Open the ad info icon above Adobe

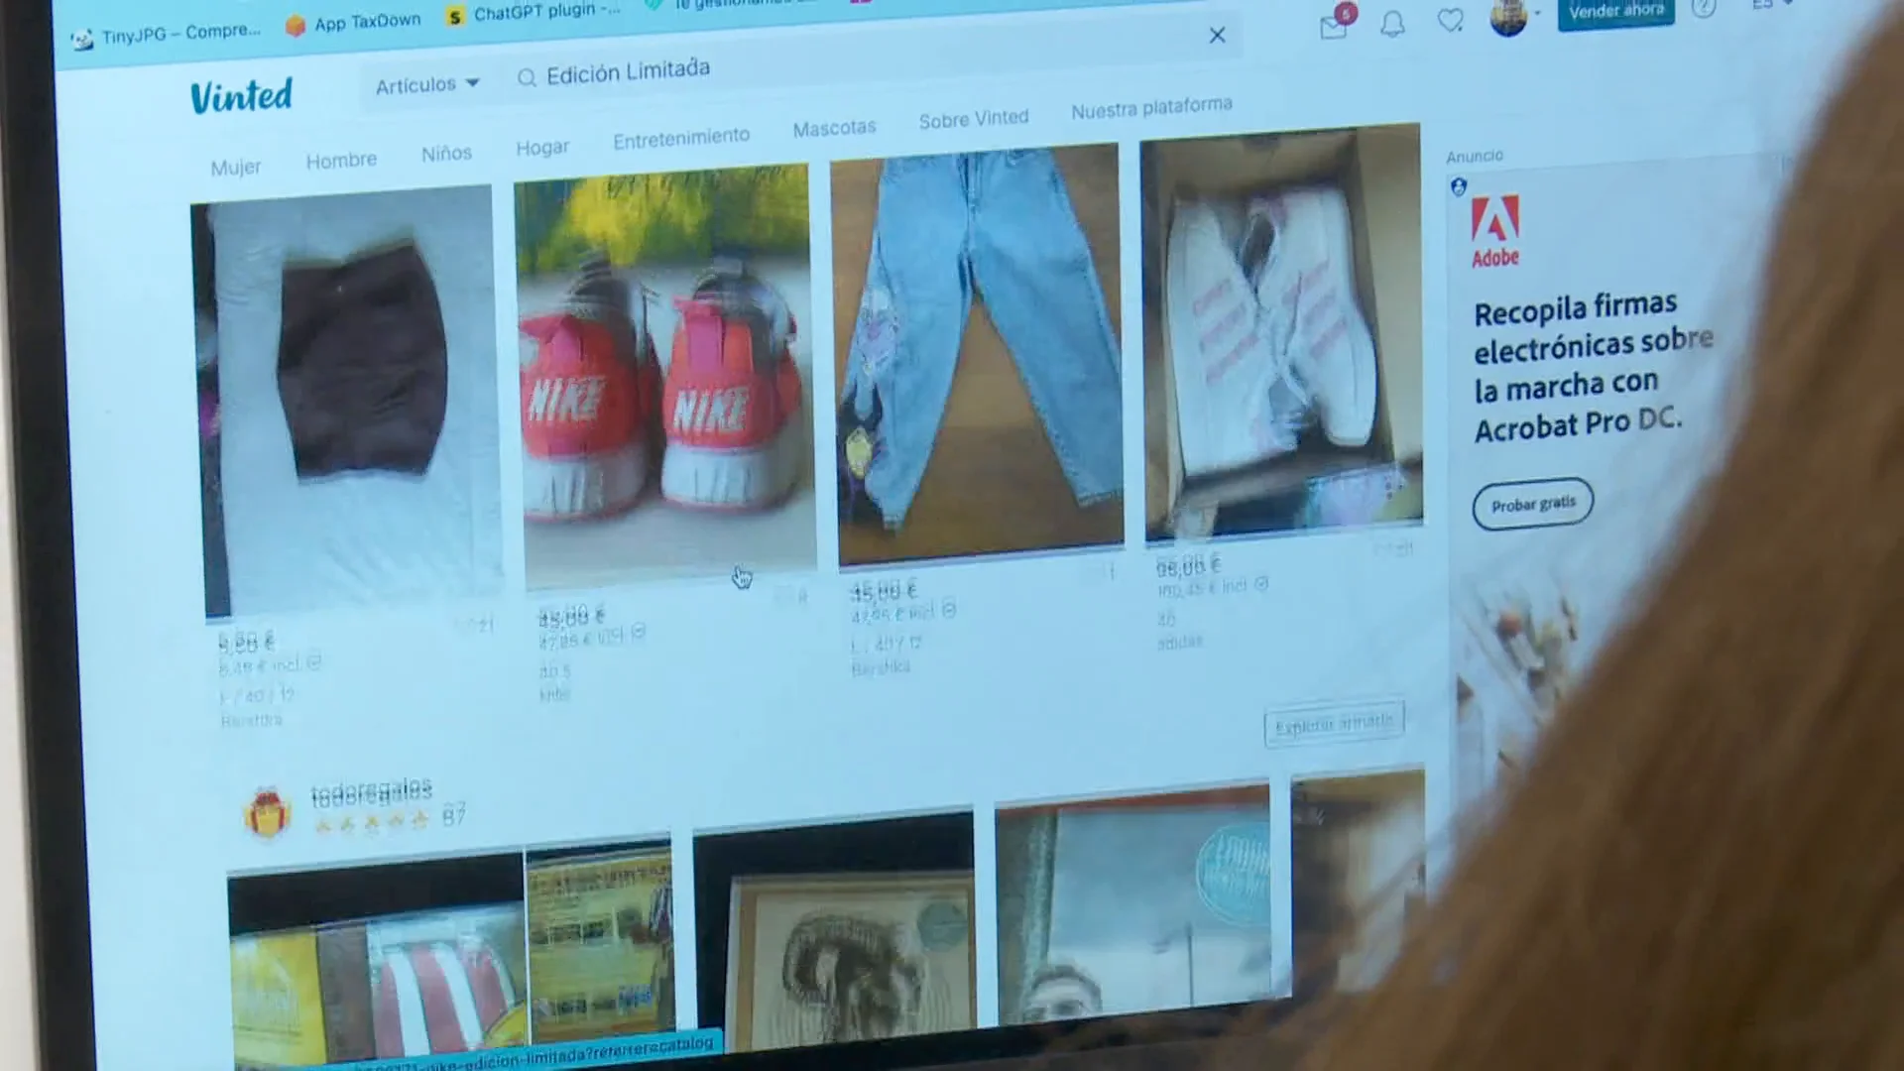tap(1459, 186)
